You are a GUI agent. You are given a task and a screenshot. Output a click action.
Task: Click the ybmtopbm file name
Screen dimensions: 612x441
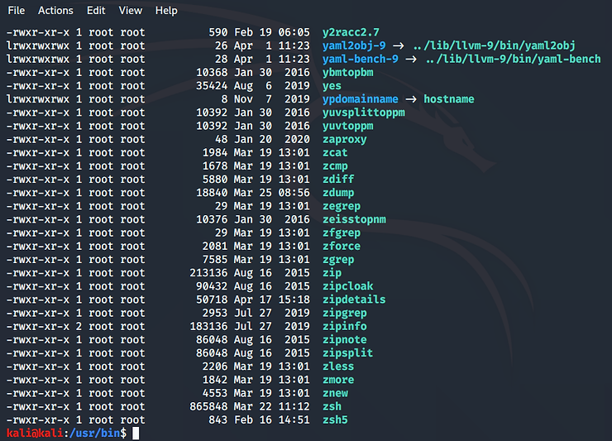[x=347, y=73]
